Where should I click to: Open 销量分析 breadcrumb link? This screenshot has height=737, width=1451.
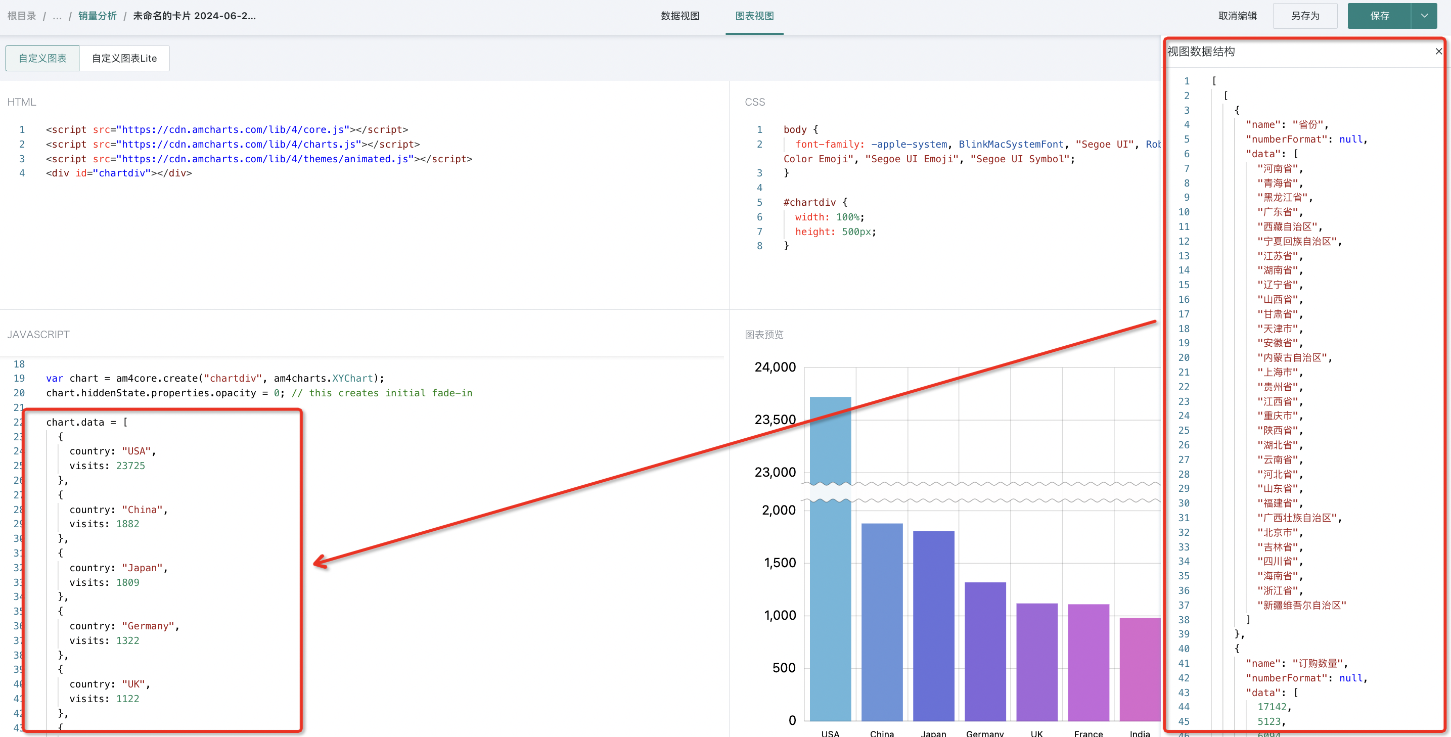click(97, 16)
